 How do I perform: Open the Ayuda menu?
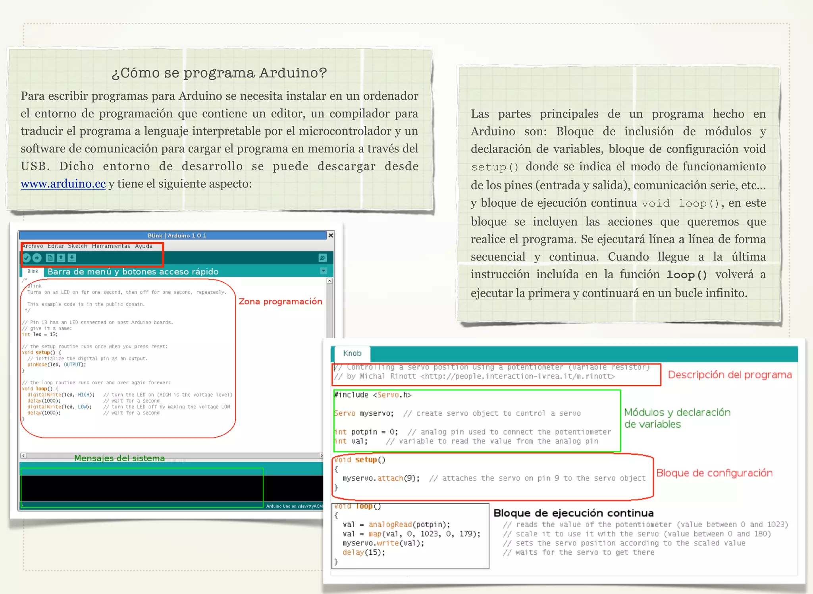pyautogui.click(x=144, y=246)
